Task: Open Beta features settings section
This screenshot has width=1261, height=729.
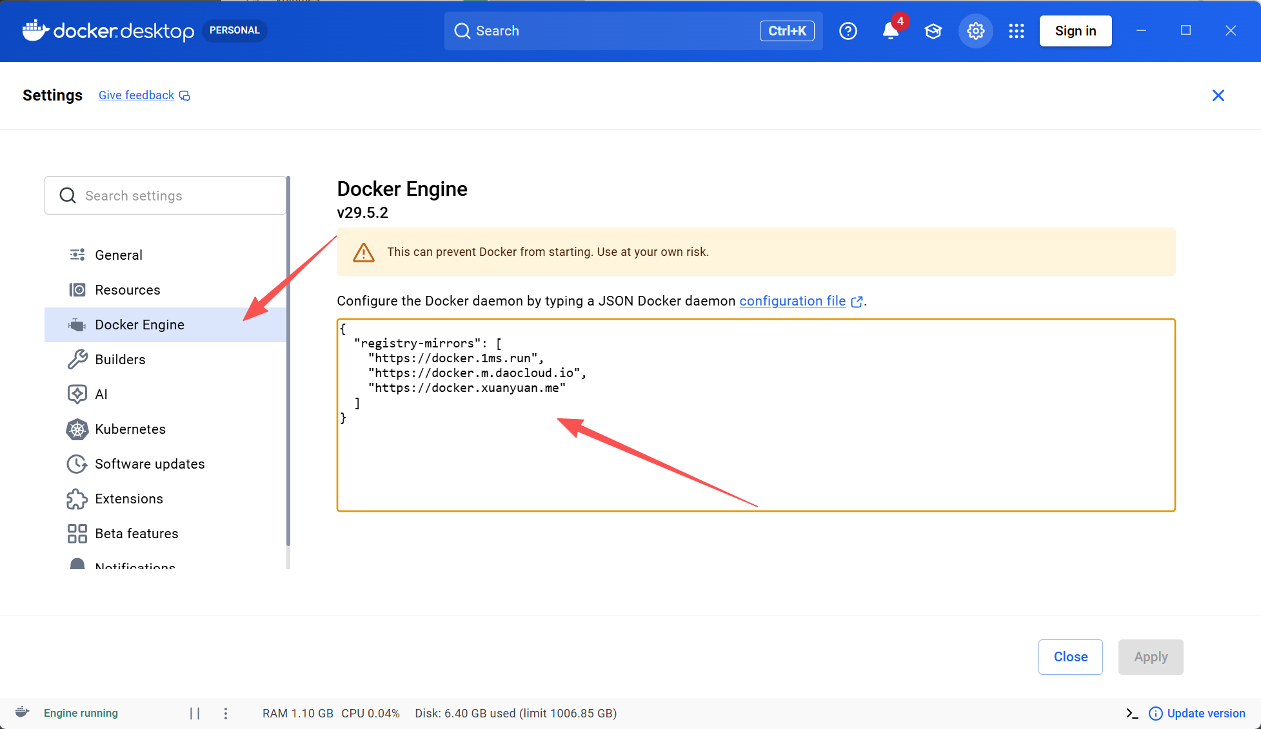Action: click(165, 534)
